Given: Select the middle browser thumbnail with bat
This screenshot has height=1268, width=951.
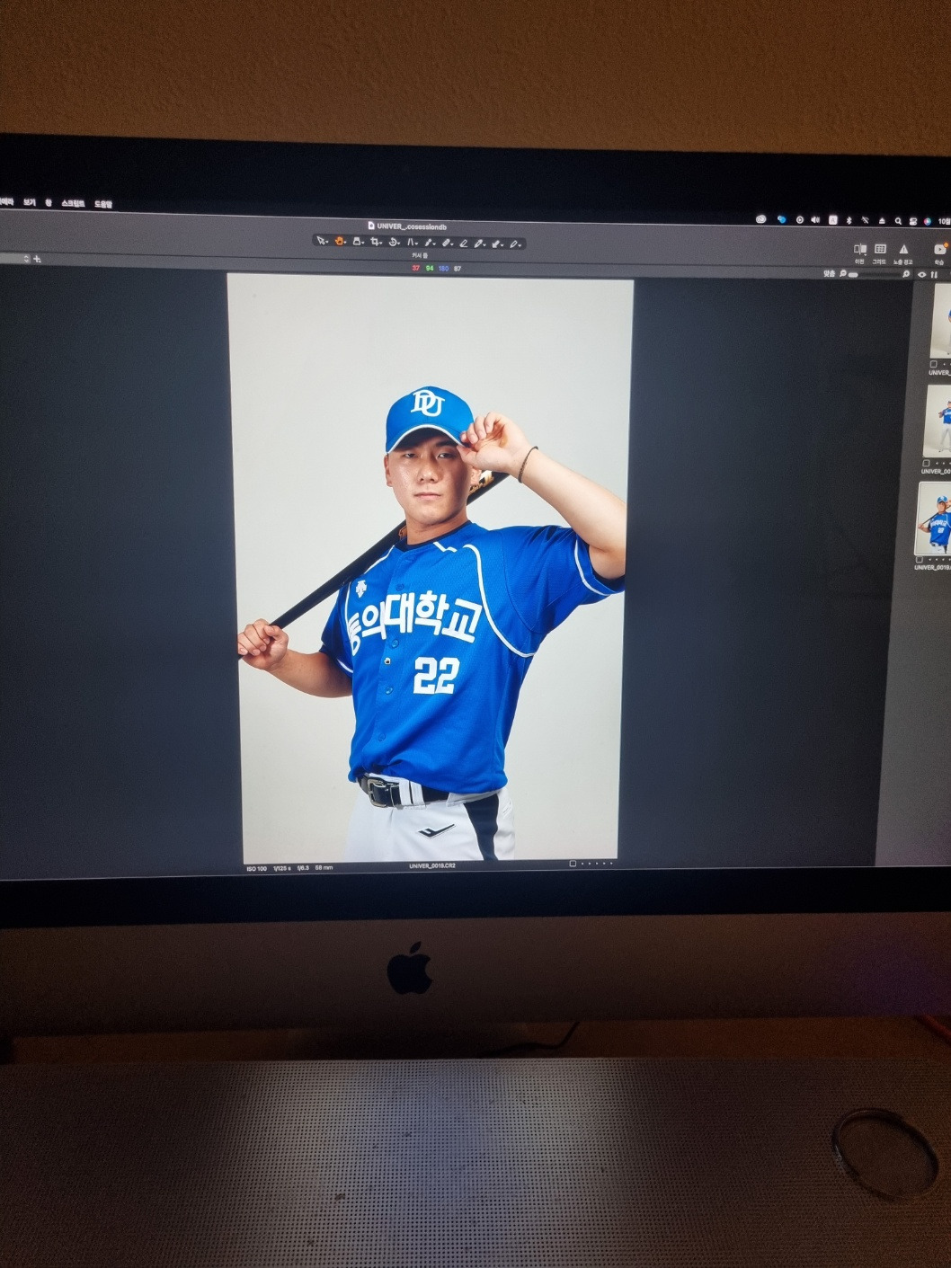Looking at the screenshot, I should click(938, 421).
